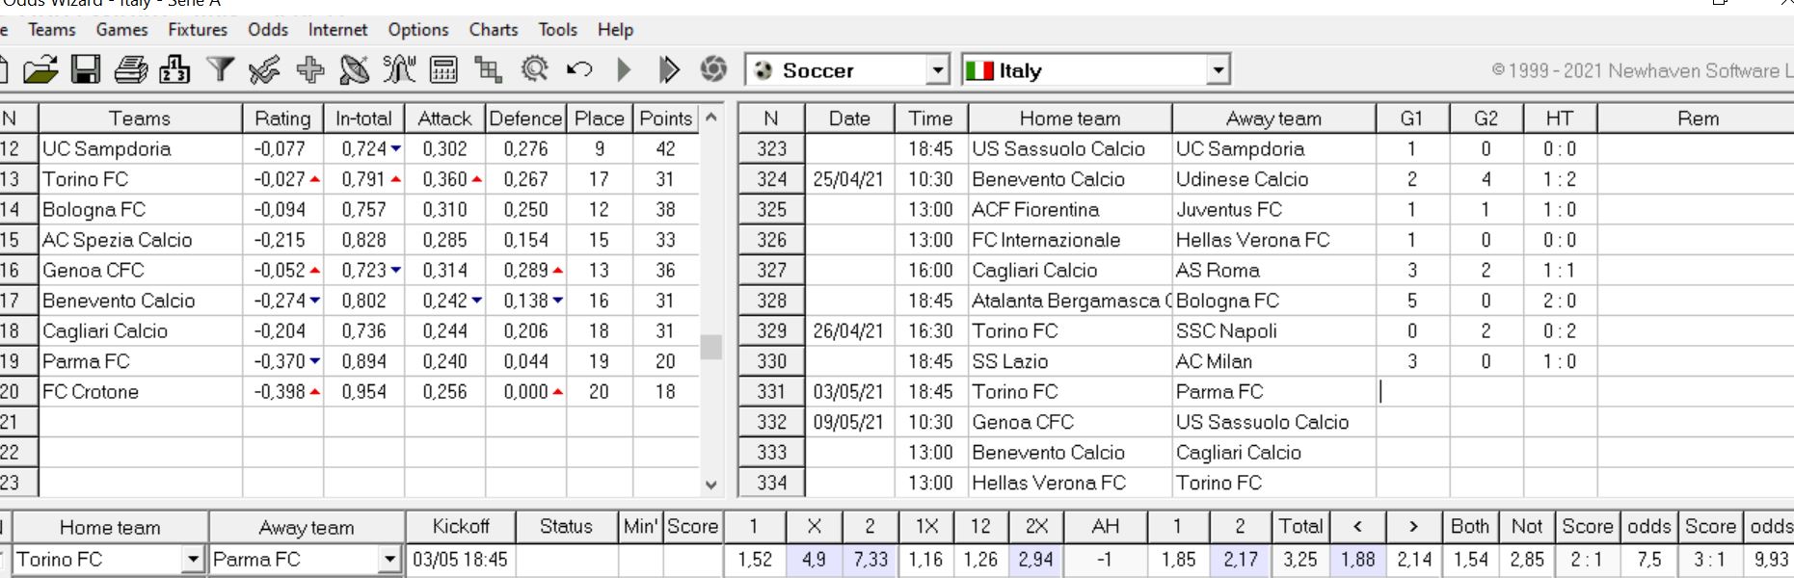Click the G1 cell for match 331

pyautogui.click(x=1412, y=392)
